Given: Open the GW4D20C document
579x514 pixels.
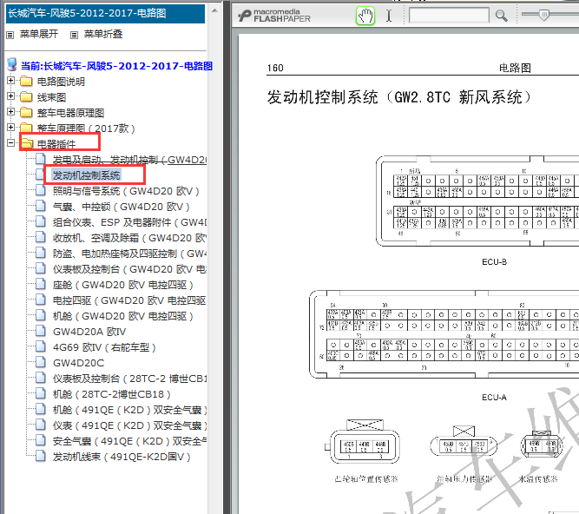Looking at the screenshot, I should 79,363.
